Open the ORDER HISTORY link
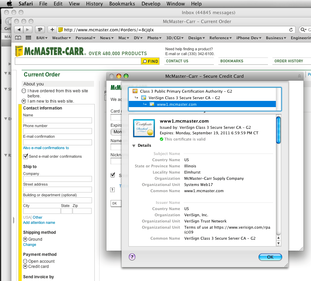 289,61
